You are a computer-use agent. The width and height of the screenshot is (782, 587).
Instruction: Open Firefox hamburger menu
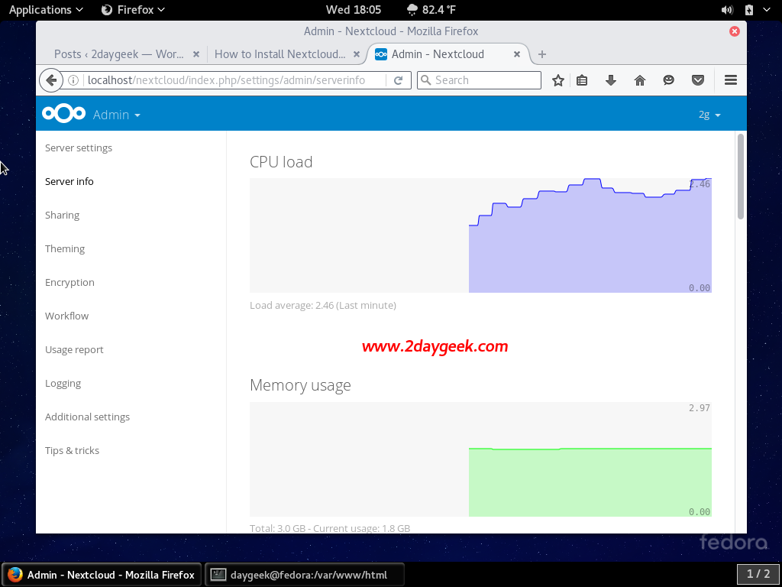click(731, 80)
